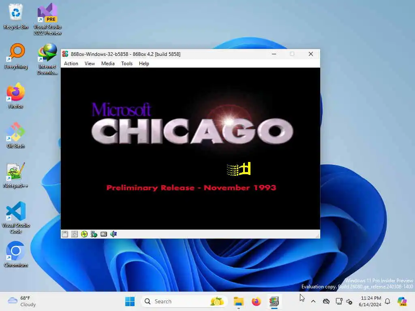The height and width of the screenshot is (311, 415).
Task: Select the Git Bash desktop shortcut
Action: [16, 135]
